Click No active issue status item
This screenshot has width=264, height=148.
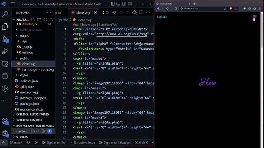(82, 143)
